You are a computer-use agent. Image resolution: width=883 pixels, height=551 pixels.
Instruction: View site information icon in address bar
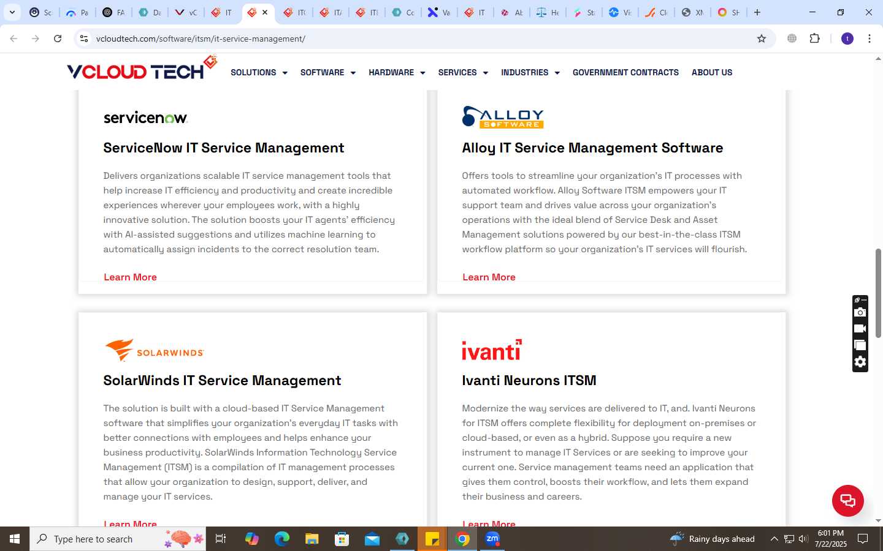(84, 39)
